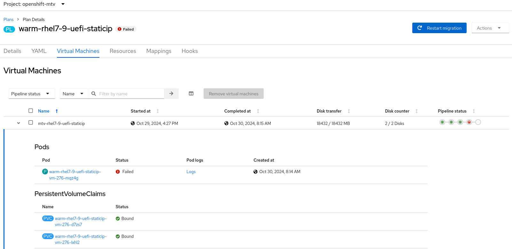Sort by Completed at column icon
Screen dimensions: 512x249
tap(258, 111)
